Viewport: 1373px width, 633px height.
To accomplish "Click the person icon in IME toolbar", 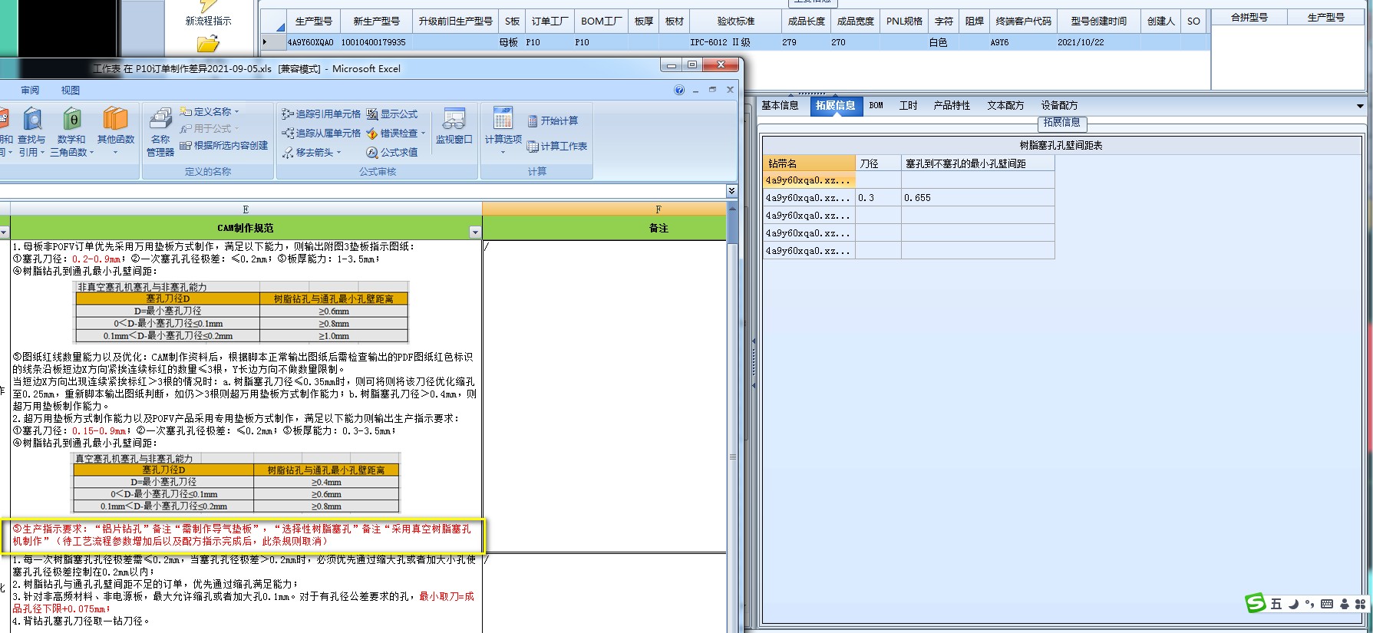I will [1344, 604].
